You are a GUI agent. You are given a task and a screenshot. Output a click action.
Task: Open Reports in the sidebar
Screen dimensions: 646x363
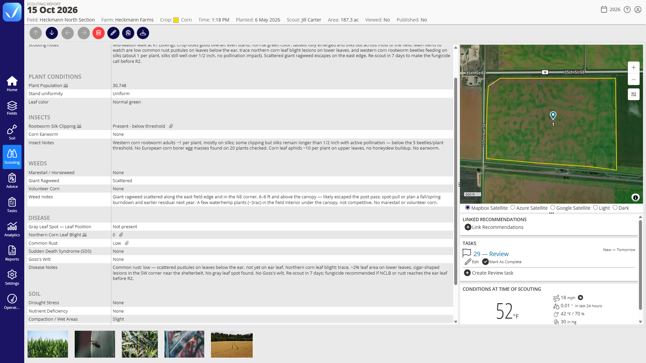coord(12,253)
